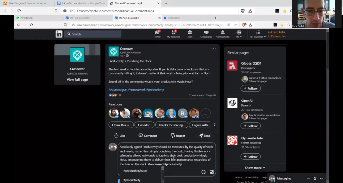Click the Repost button

(178, 136)
